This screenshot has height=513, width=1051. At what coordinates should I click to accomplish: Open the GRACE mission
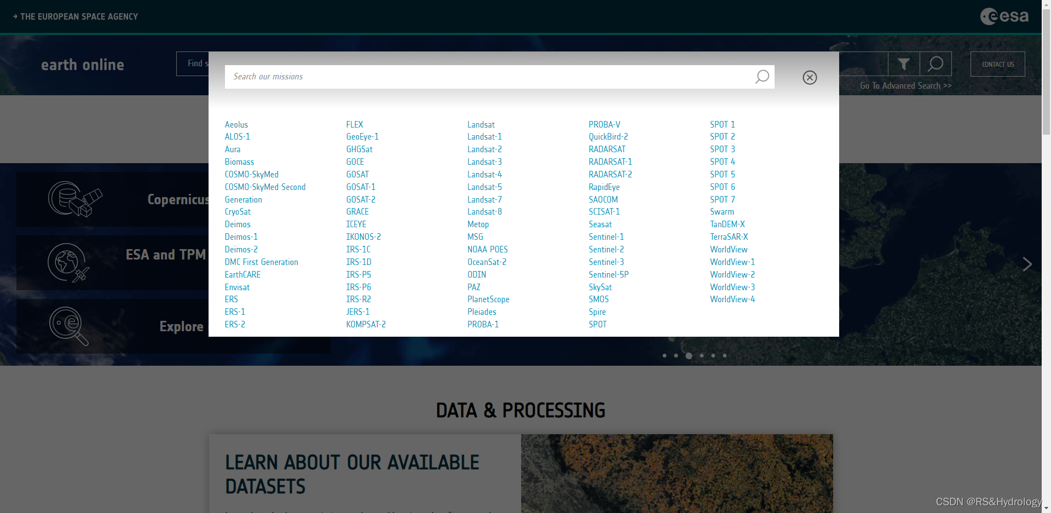[x=357, y=212]
